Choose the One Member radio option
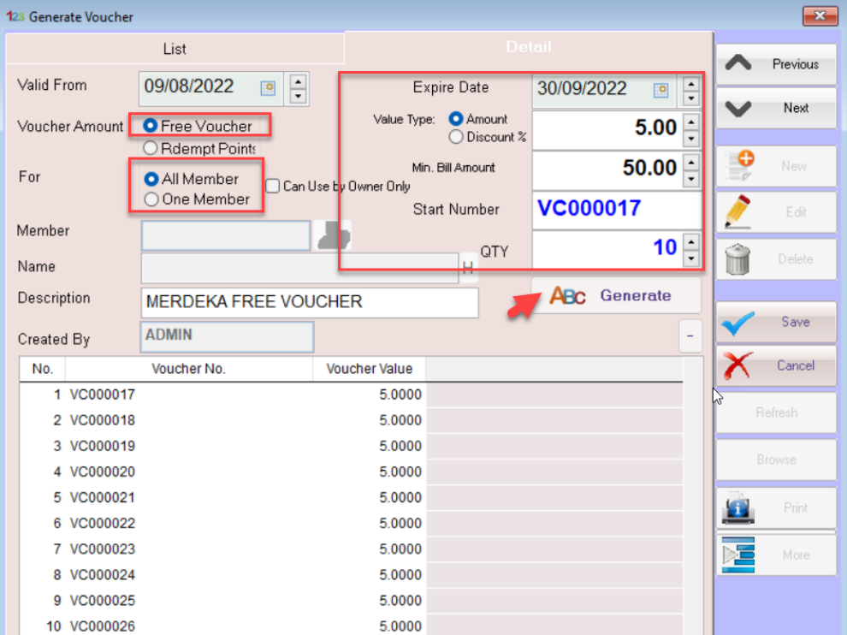Viewport: 847px width, 635px height. point(151,199)
